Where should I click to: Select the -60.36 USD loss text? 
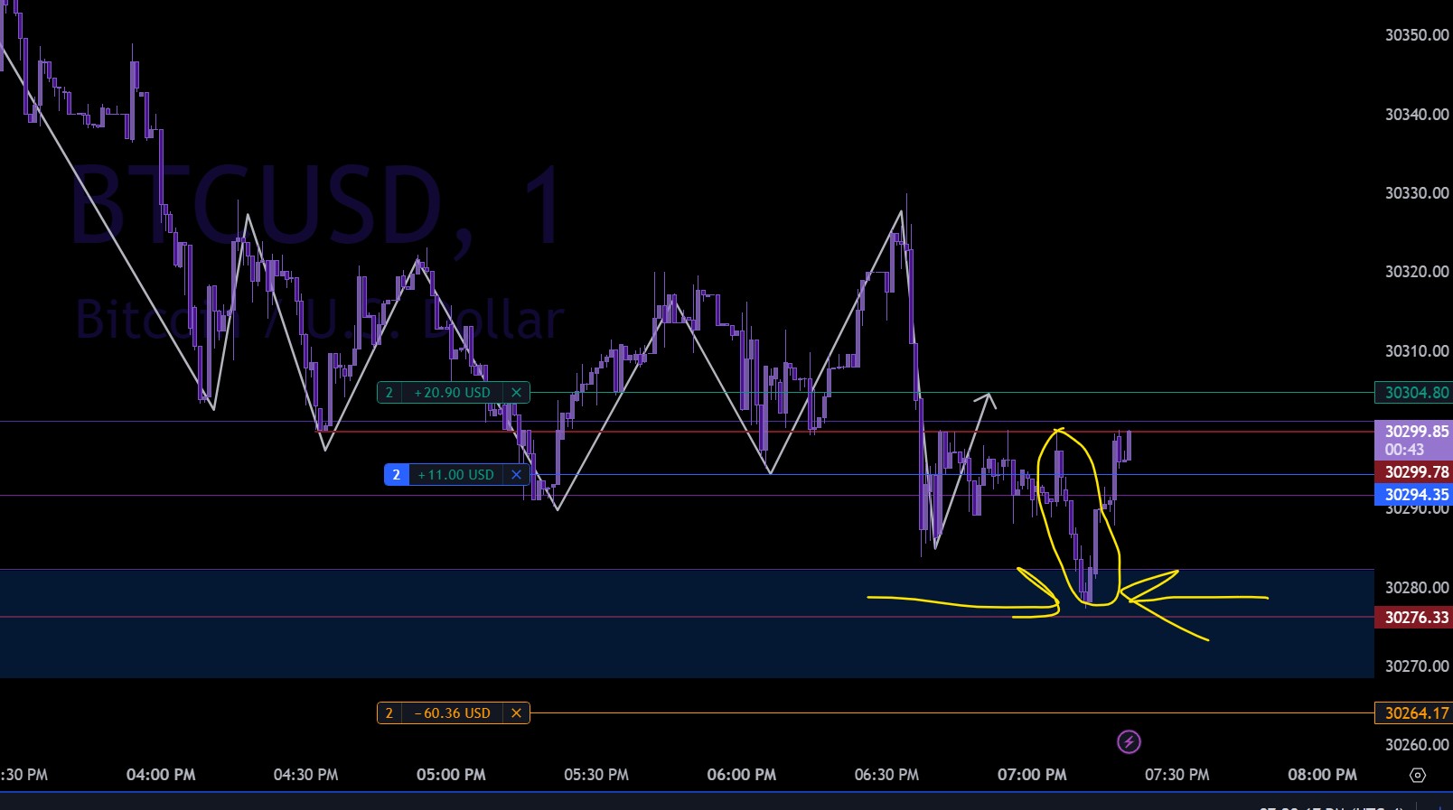click(x=452, y=713)
